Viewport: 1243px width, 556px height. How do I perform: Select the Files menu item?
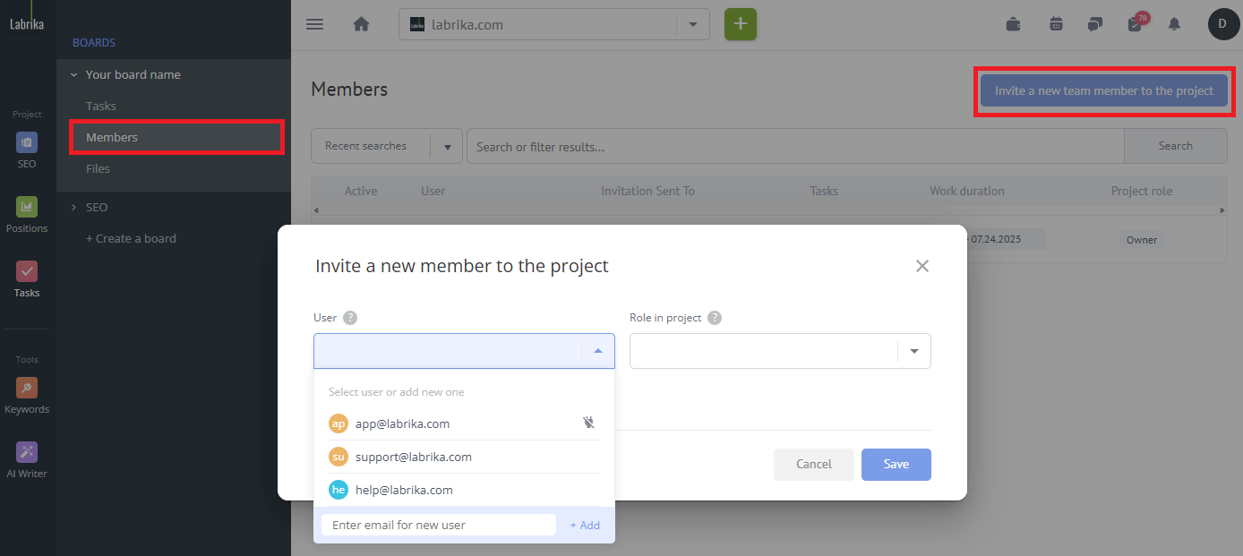[x=99, y=168]
